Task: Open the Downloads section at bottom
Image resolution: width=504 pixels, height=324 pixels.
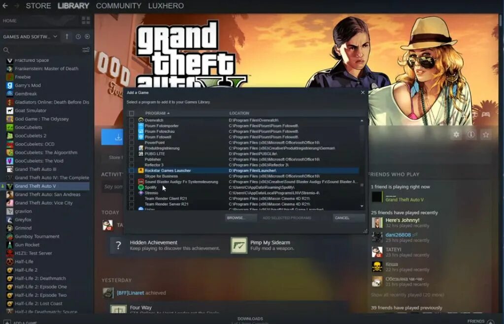Action: click(250, 319)
